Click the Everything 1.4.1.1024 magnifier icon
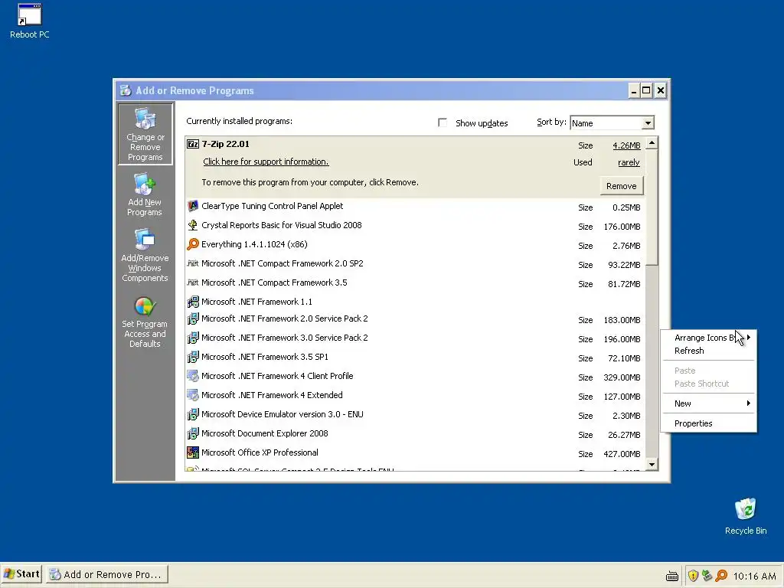This screenshot has height=588, width=784. click(x=192, y=244)
